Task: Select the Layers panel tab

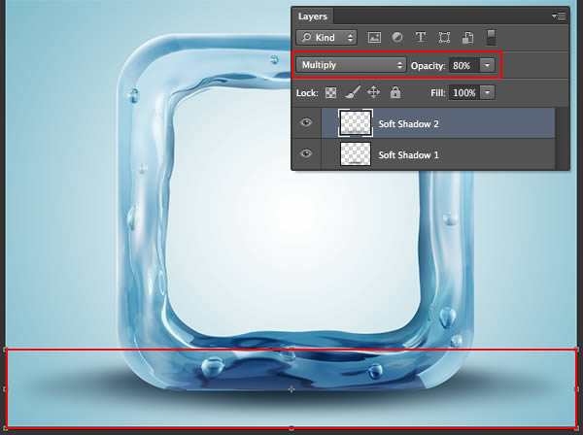Action: pyautogui.click(x=312, y=17)
